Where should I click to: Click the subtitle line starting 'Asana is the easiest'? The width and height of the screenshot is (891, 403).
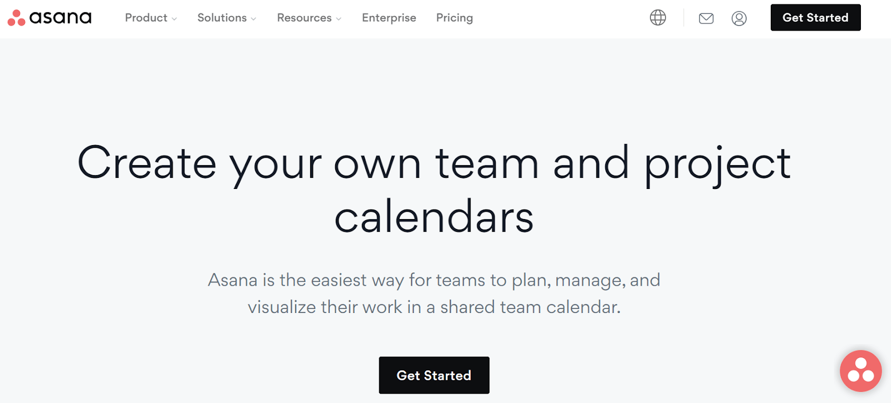coord(434,280)
